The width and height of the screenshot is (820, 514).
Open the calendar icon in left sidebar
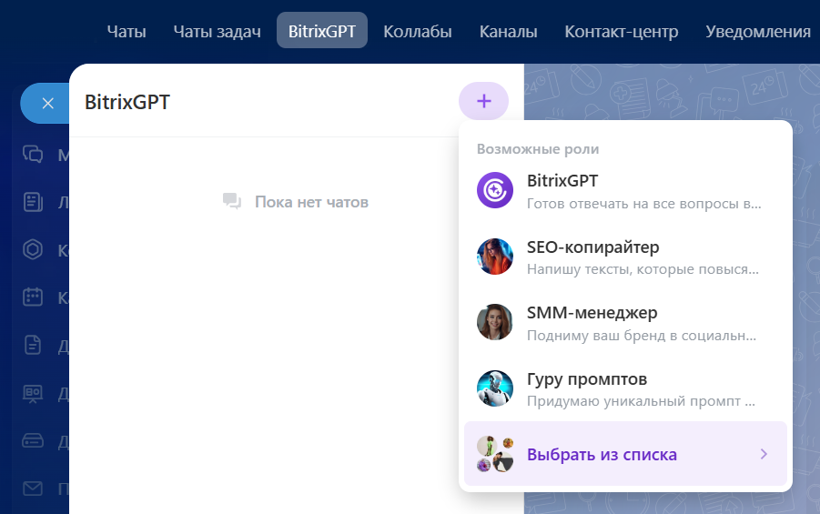34,297
